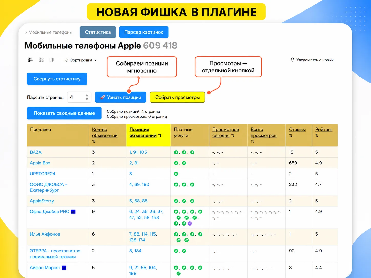Click first green service icon in Илья Айфонов row
371x278 pixels.
pyautogui.click(x=176, y=234)
